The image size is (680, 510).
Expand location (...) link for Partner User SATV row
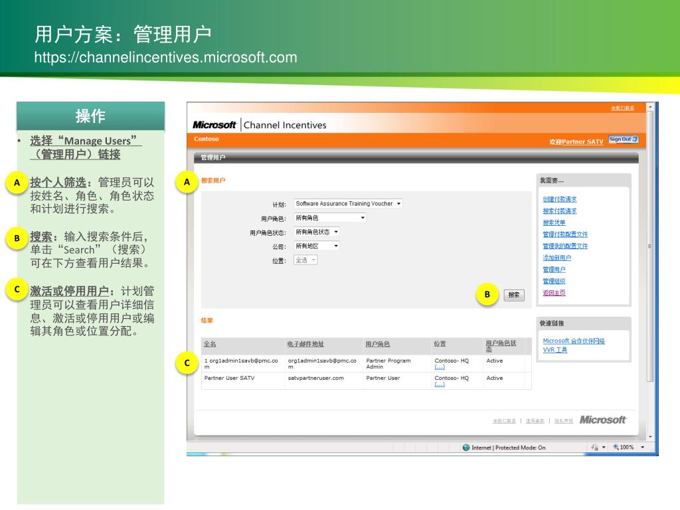tap(440, 384)
